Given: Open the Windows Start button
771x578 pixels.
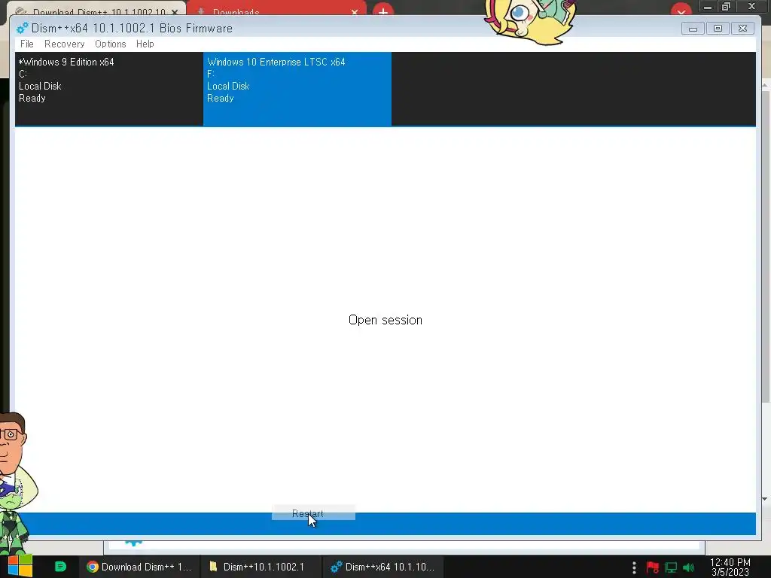Looking at the screenshot, I should (x=20, y=566).
